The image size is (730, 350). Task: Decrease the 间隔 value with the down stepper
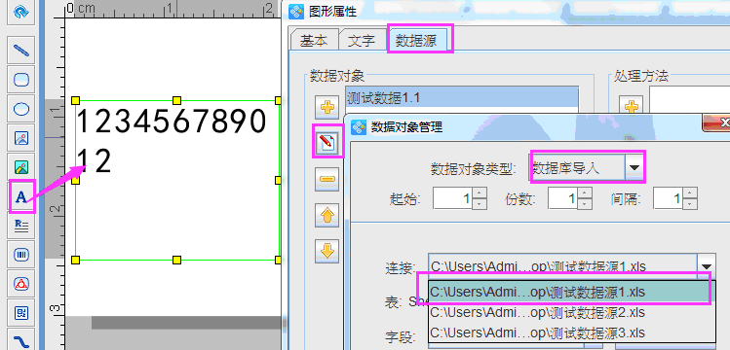[x=690, y=204]
